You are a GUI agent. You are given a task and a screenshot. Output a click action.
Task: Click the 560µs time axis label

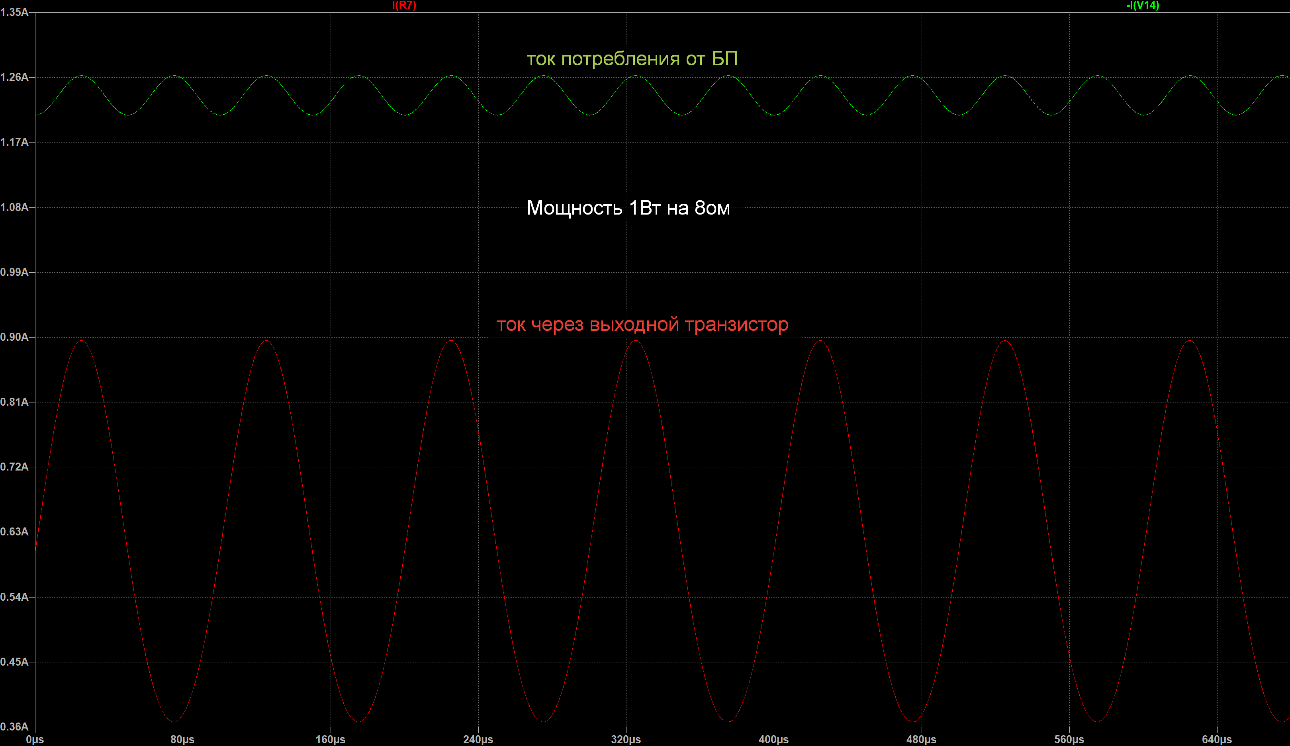1069,739
